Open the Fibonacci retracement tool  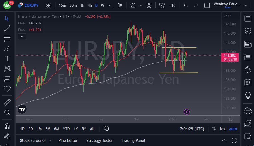(x=7, y=39)
